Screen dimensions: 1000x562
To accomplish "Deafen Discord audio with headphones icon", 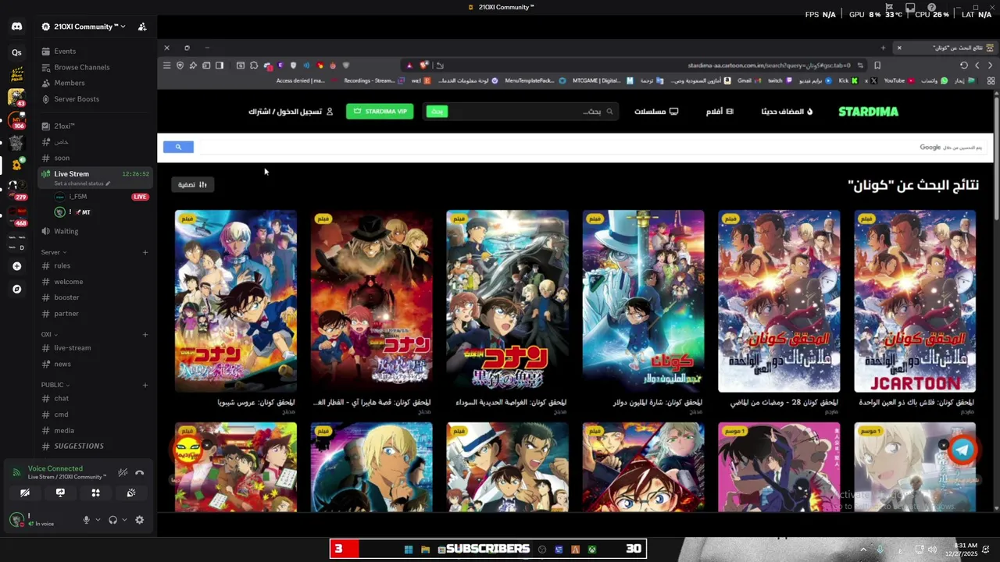I will click(112, 520).
